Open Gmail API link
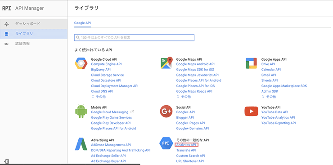The height and width of the screenshot is (165, 333). pyautogui.click(x=269, y=75)
